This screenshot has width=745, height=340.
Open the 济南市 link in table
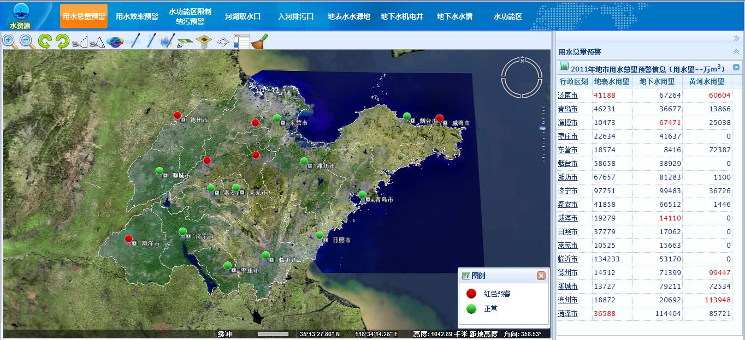click(567, 96)
